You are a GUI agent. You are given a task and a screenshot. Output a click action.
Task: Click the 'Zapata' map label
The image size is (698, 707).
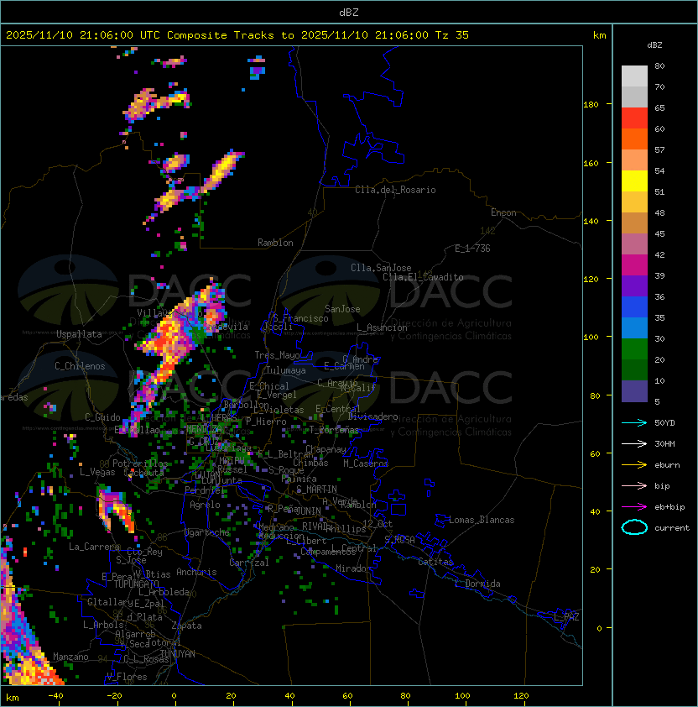pos(186,626)
